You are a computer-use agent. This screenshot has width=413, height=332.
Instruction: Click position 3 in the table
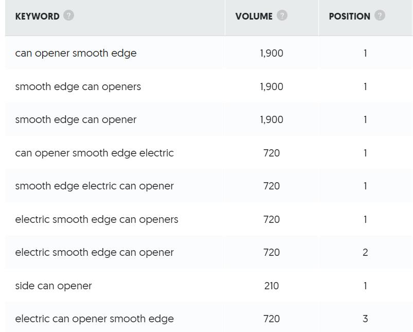tap(365, 319)
